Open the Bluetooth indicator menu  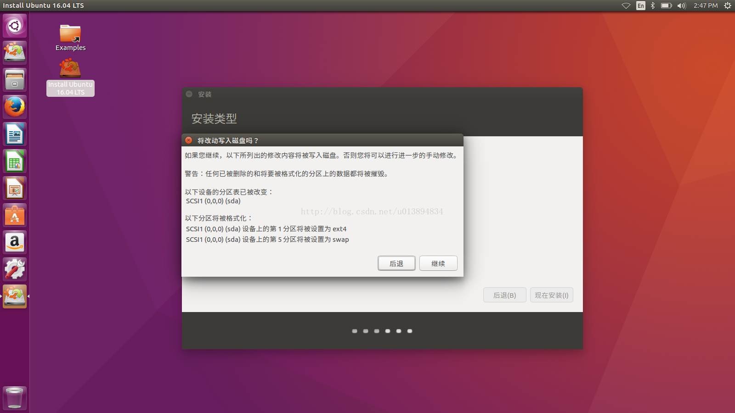tap(653, 6)
